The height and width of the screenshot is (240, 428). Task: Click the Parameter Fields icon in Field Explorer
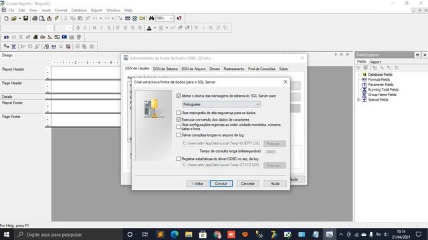[x=364, y=85]
